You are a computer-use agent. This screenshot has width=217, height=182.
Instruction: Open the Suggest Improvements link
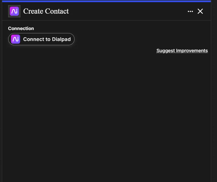coord(182,51)
